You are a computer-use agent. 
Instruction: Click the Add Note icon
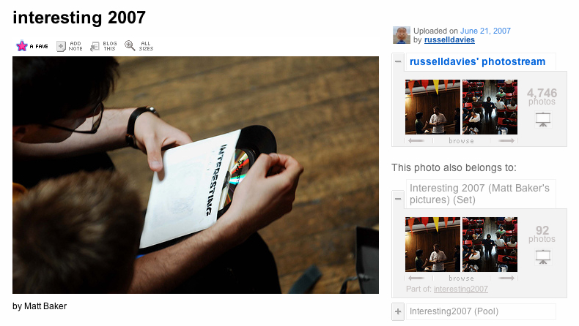click(x=61, y=46)
